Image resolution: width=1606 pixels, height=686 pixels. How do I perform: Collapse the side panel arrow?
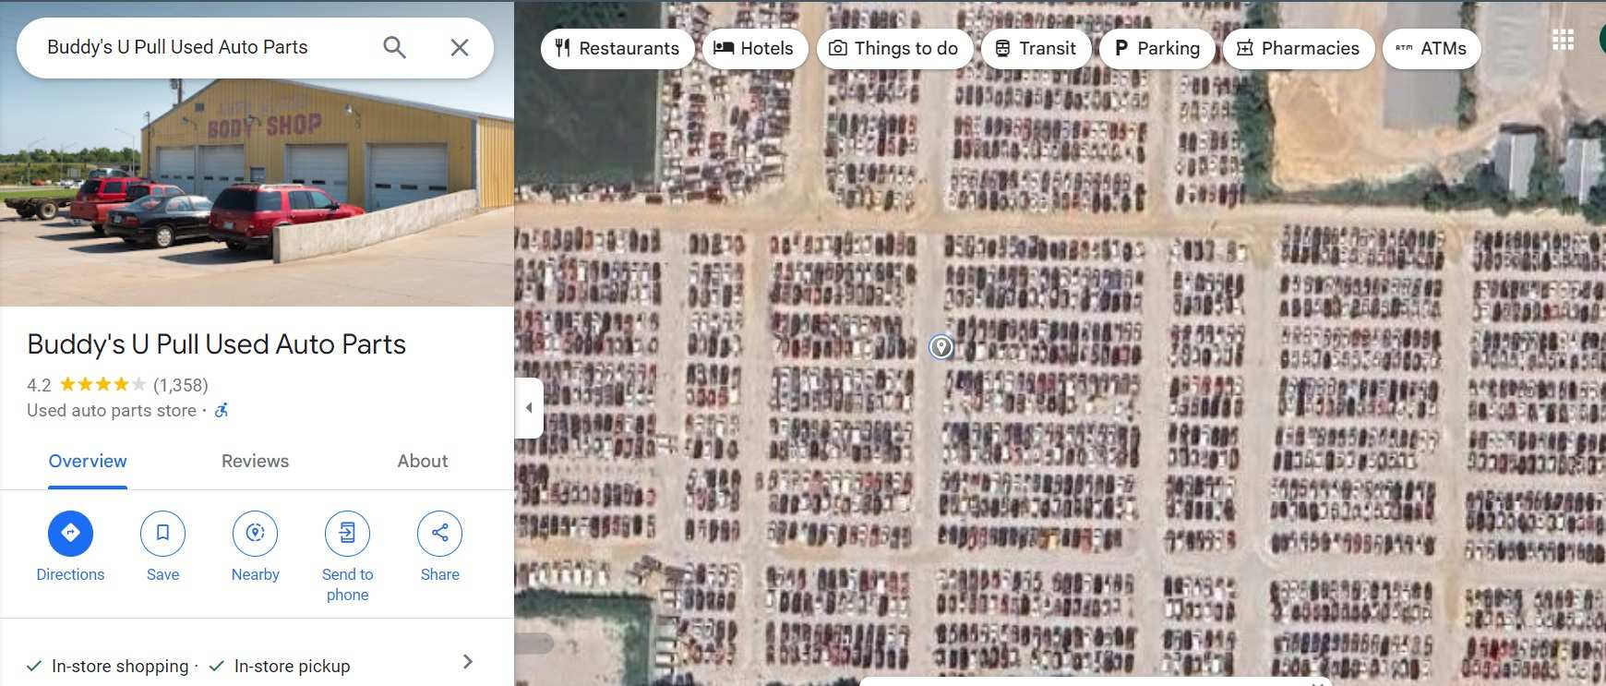click(x=529, y=407)
